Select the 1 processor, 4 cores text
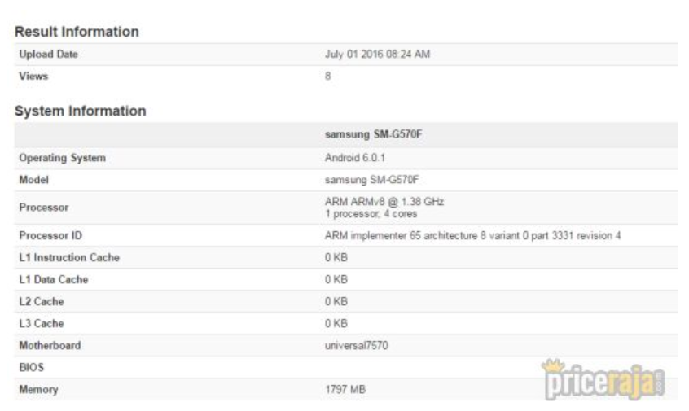Viewport: 689px width, 411px height. point(371,214)
